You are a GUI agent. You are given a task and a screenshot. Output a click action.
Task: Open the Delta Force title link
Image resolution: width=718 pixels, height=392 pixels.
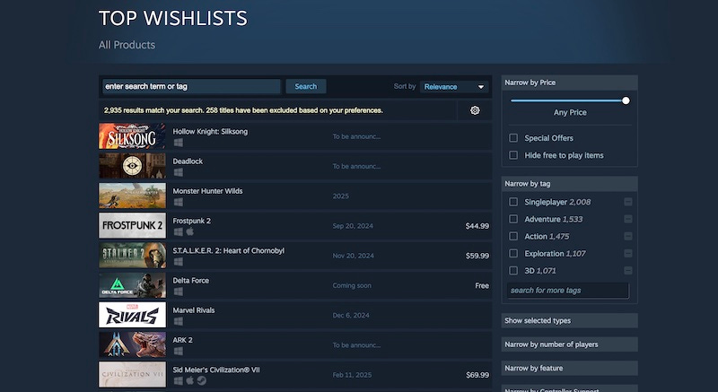pos(190,281)
